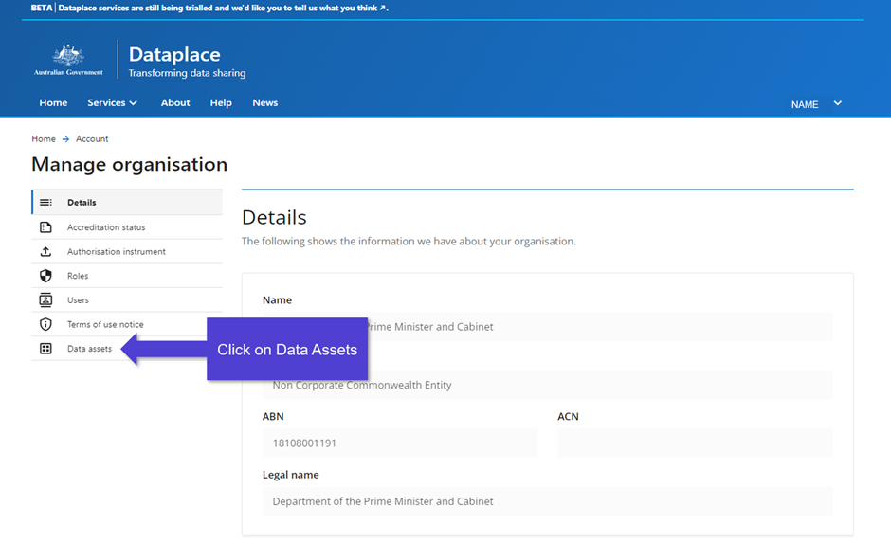Click the Home breadcrumb link
This screenshot has width=891, height=543.
tap(44, 139)
